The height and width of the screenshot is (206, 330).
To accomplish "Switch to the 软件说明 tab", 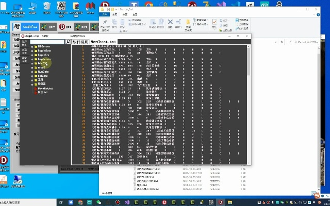I will [x=80, y=41].
